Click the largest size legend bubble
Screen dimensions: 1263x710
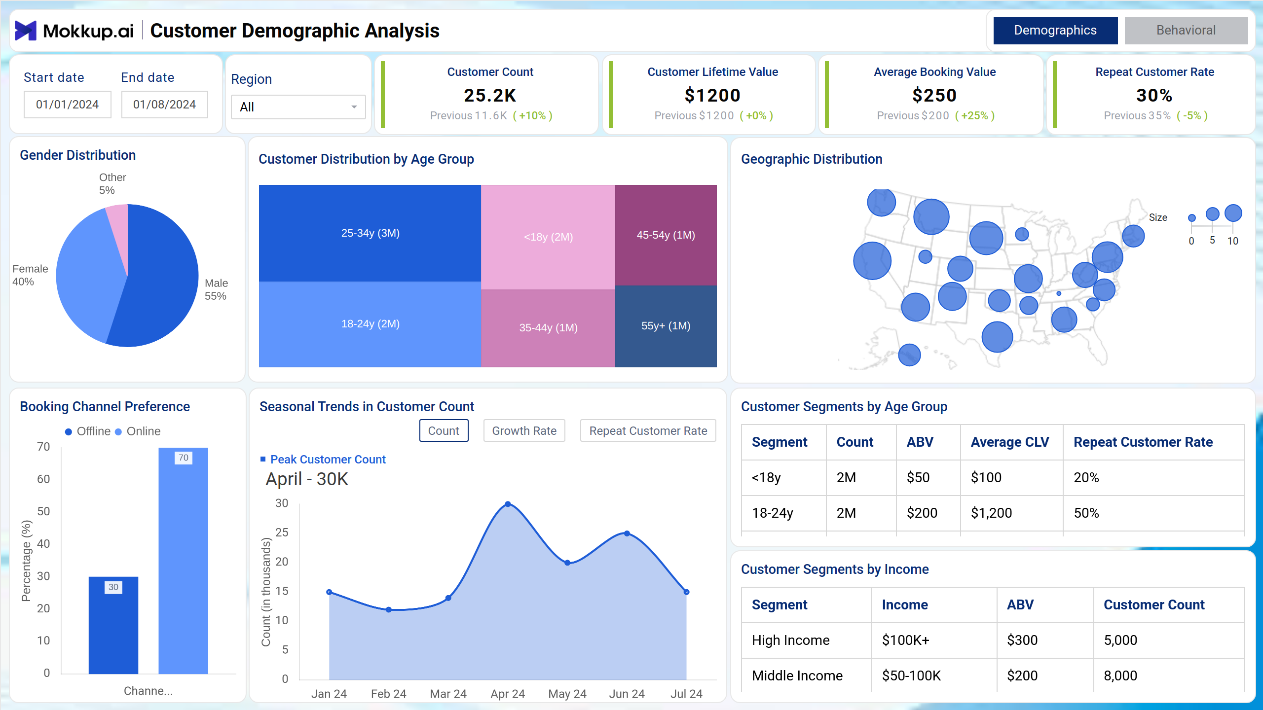coord(1233,213)
